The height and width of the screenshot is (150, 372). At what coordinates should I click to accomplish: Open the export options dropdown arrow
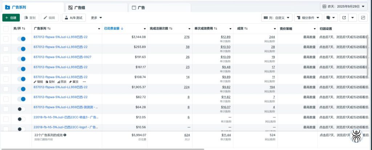point(352,18)
